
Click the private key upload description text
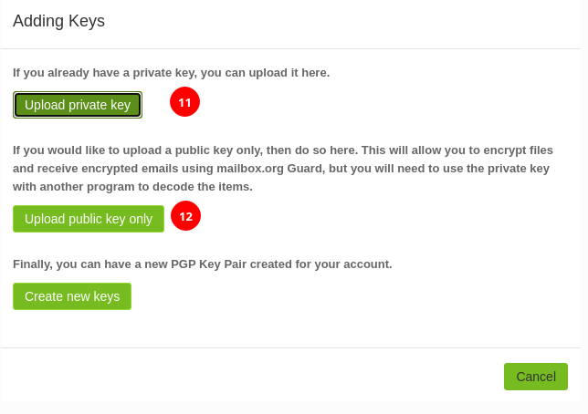pyautogui.click(x=172, y=73)
